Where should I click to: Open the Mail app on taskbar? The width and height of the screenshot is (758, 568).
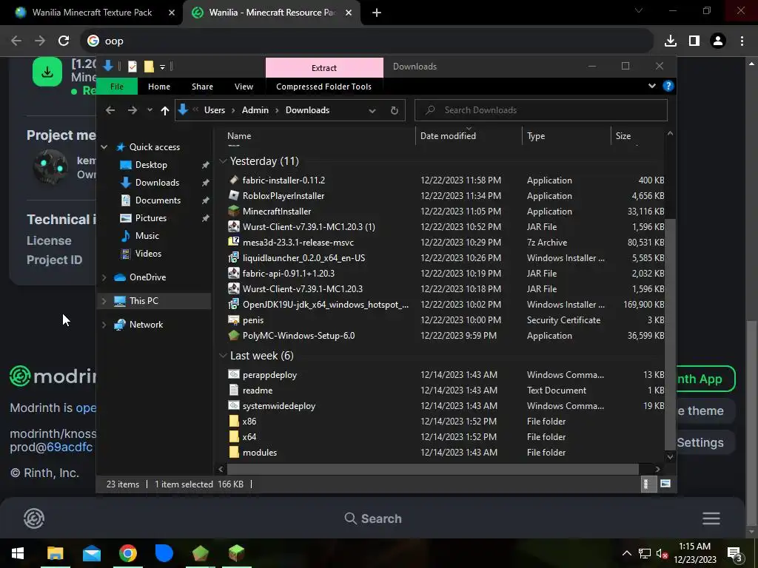(x=91, y=553)
